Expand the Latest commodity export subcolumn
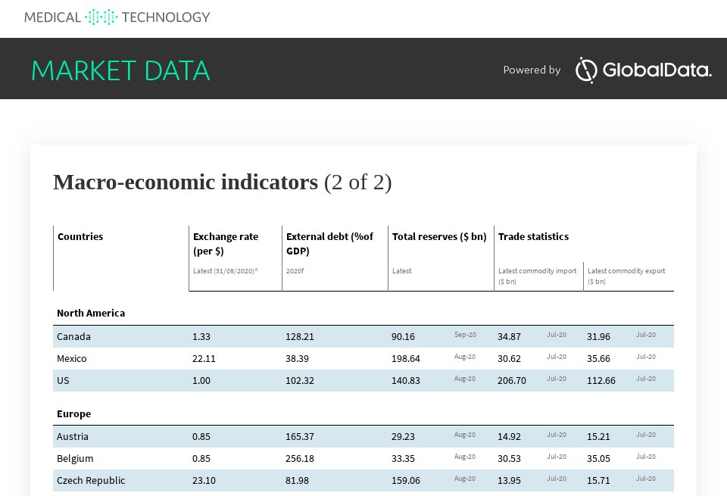 [627, 276]
